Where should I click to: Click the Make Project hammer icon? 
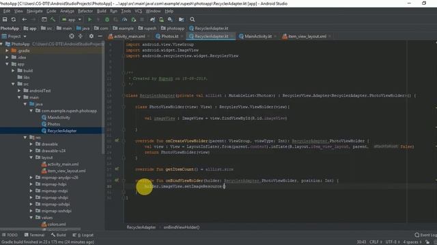pyautogui.click(x=53, y=20)
